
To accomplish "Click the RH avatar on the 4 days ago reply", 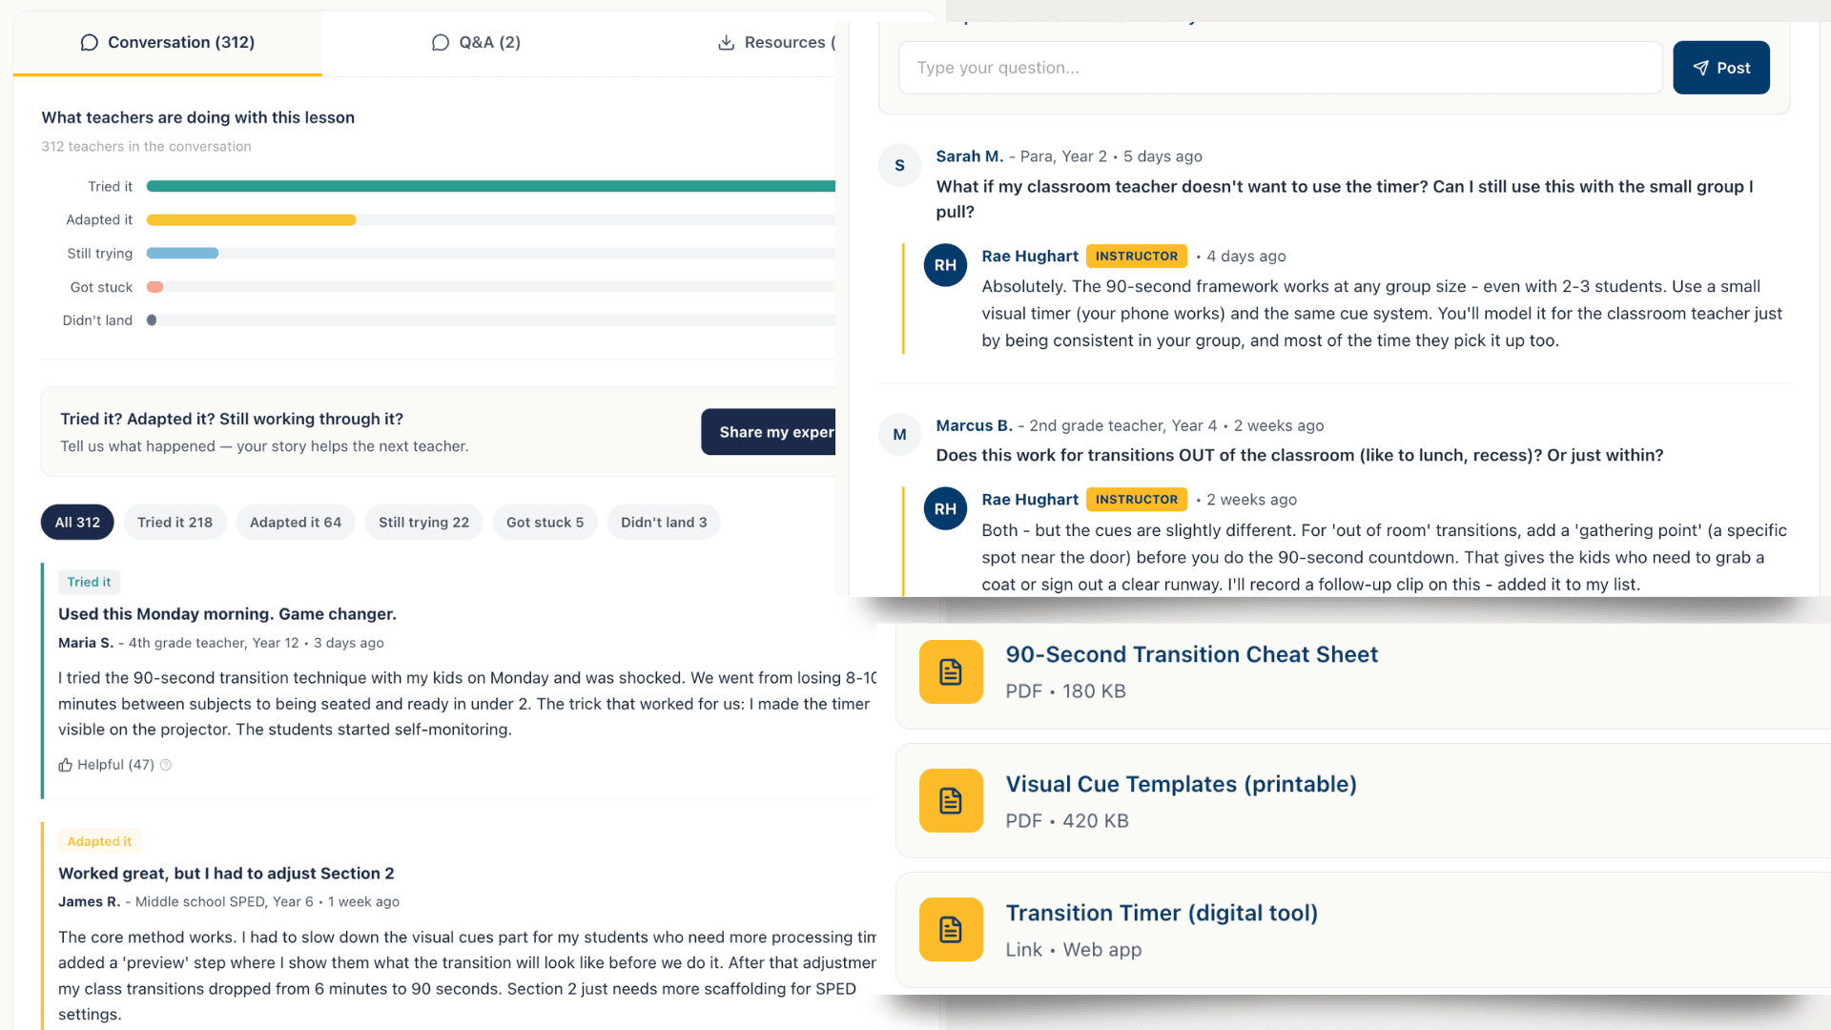I will tap(945, 265).
